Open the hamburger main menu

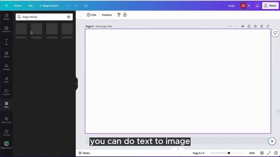[x=7, y=6]
